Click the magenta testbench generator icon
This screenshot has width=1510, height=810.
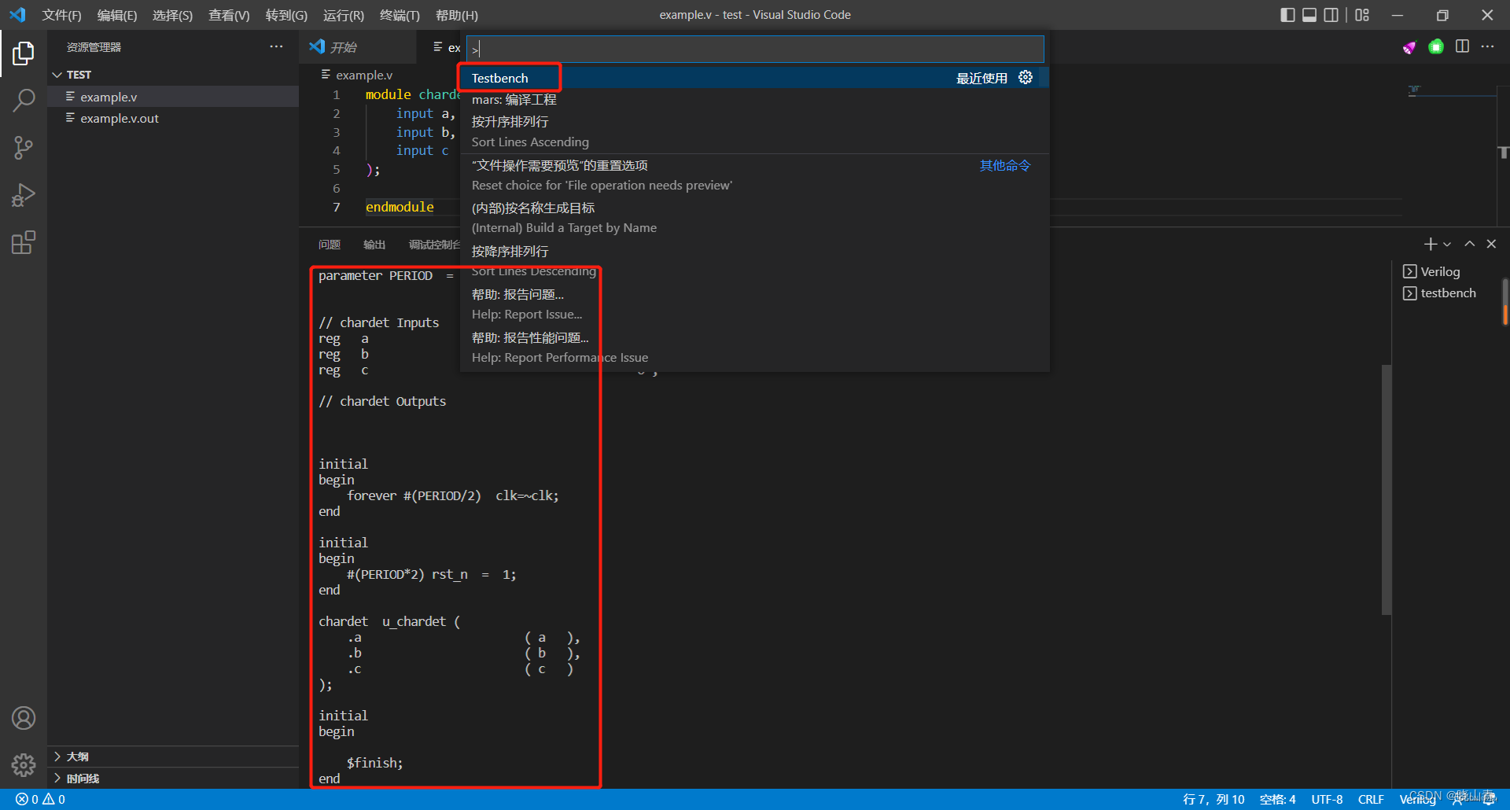(x=1409, y=47)
